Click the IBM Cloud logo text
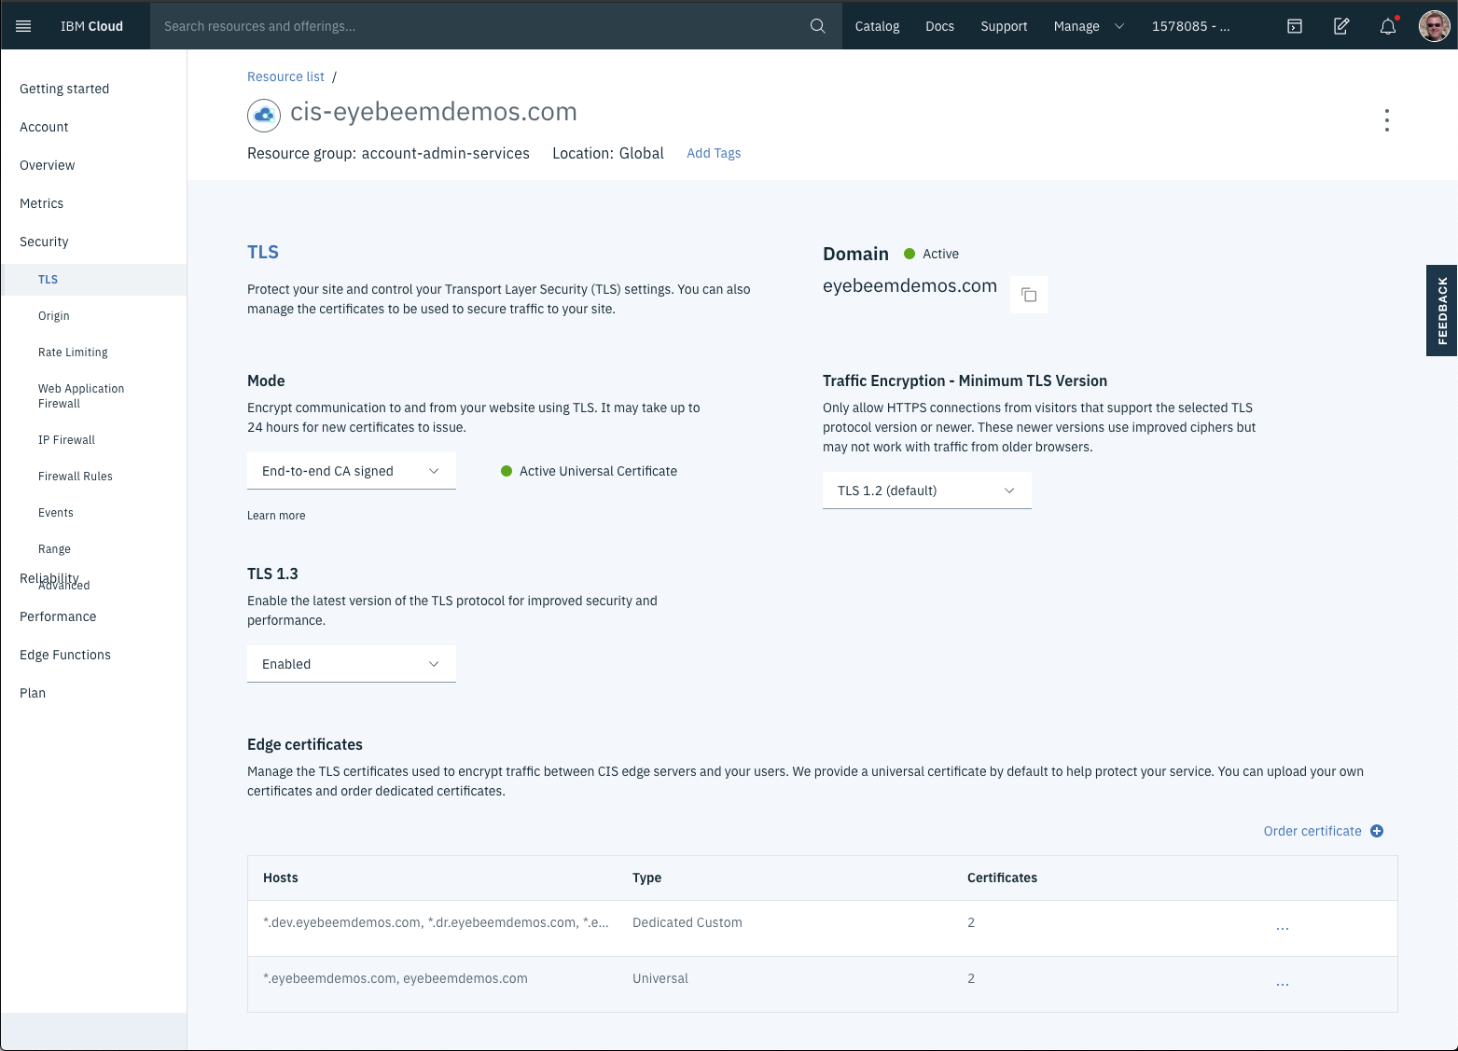Viewport: 1458px width, 1051px height. coord(91,26)
